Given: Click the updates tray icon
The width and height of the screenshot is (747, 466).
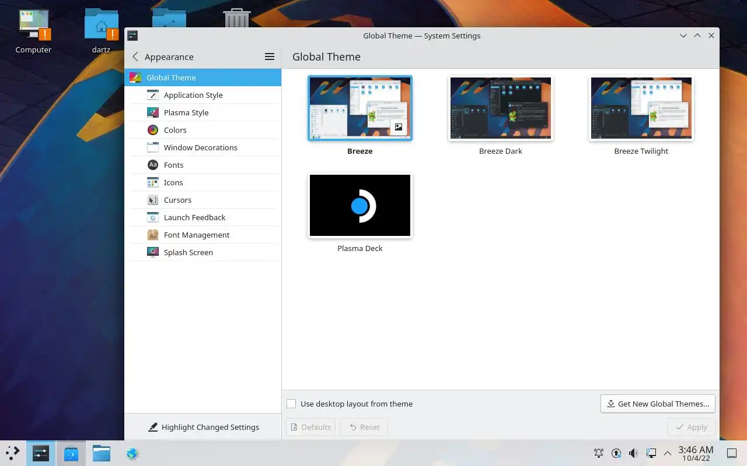Looking at the screenshot, I should tap(616, 453).
